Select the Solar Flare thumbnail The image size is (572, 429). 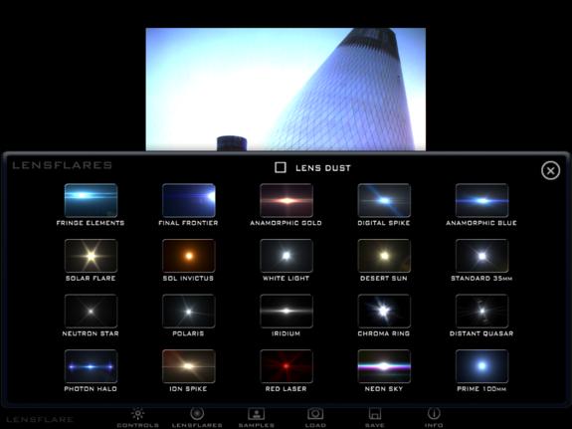pyautogui.click(x=91, y=256)
